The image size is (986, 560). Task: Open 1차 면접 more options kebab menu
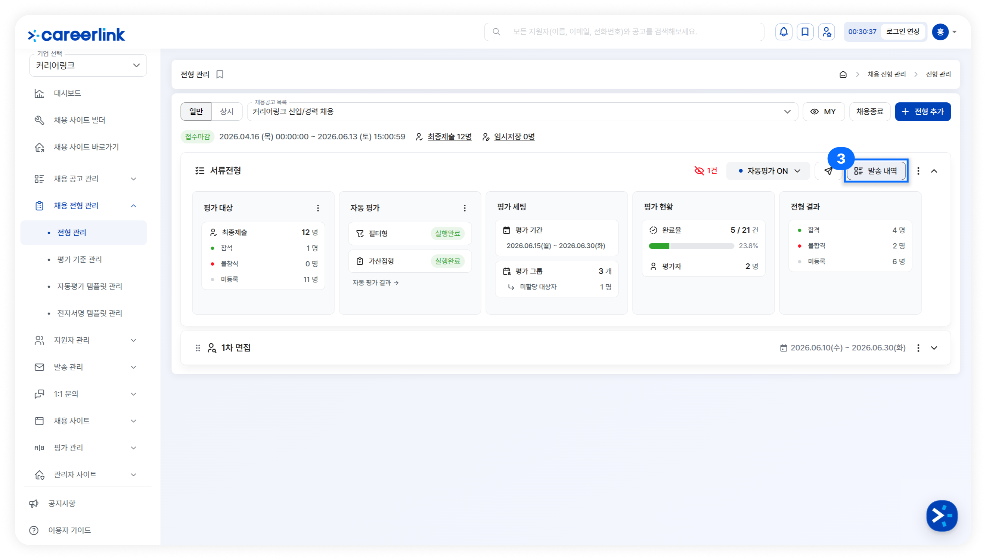(x=918, y=348)
